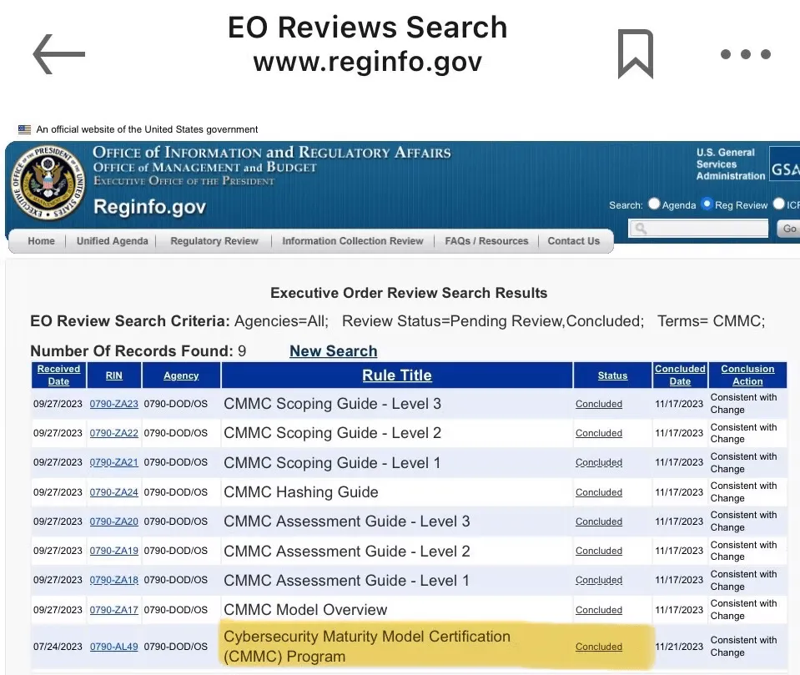This screenshot has width=800, height=675.
Task: Select the Reg Review search radio button
Action: tap(707, 204)
